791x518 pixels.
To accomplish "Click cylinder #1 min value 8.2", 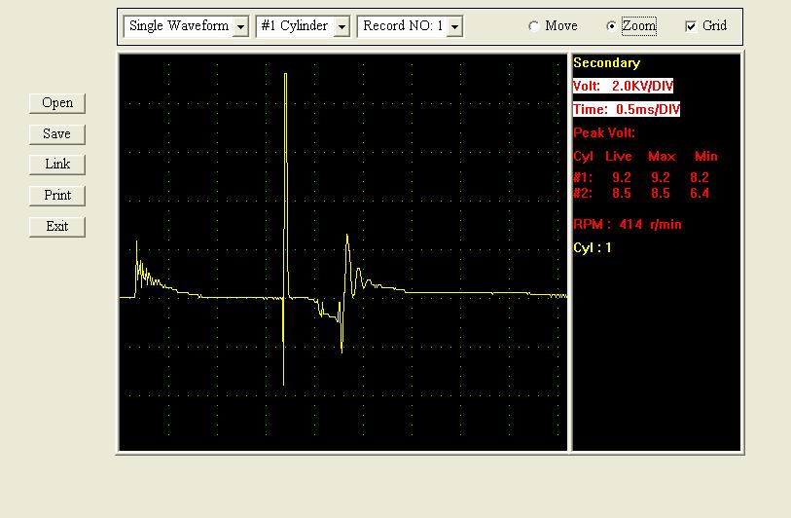I will 700,178.
